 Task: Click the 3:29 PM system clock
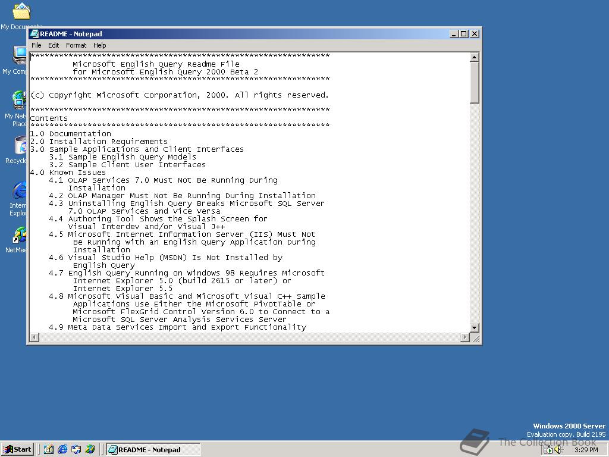pos(586,450)
